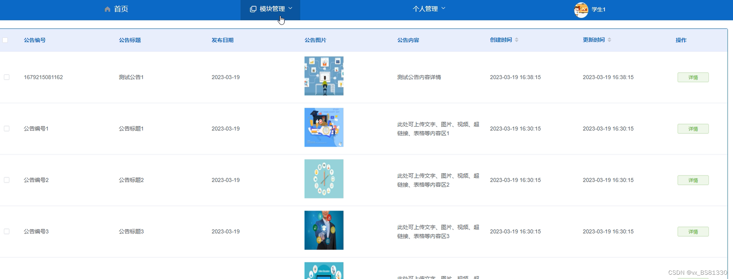
Task: Click the 测试公告1 announcement image
Action: (x=324, y=76)
